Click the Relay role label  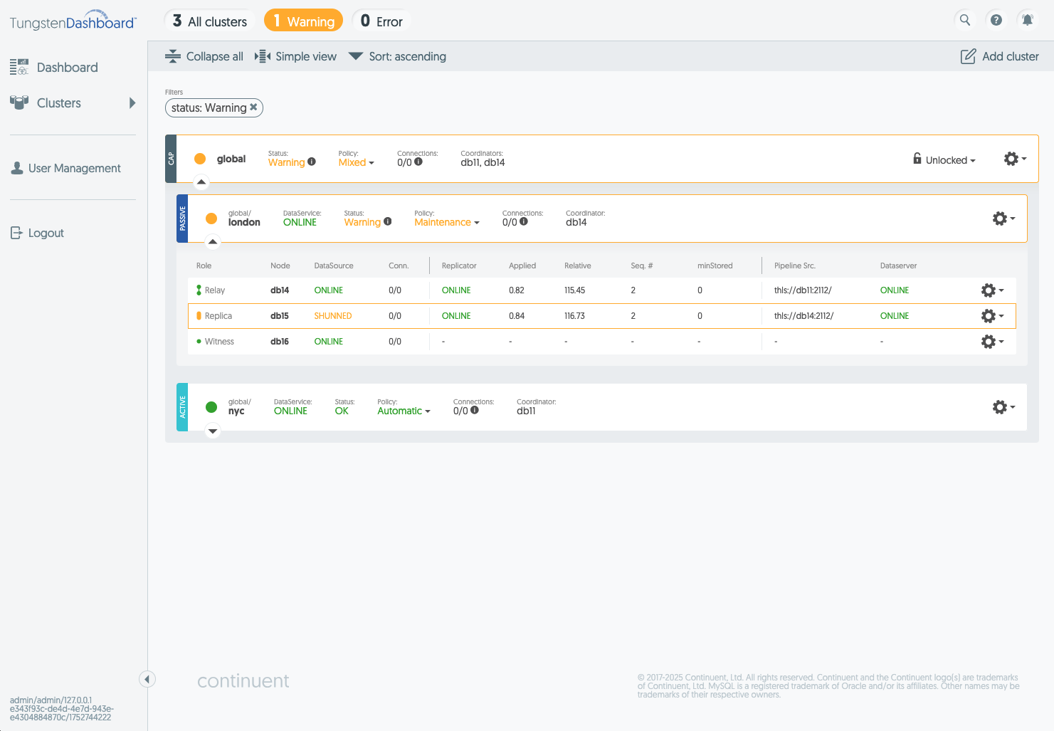pos(215,290)
